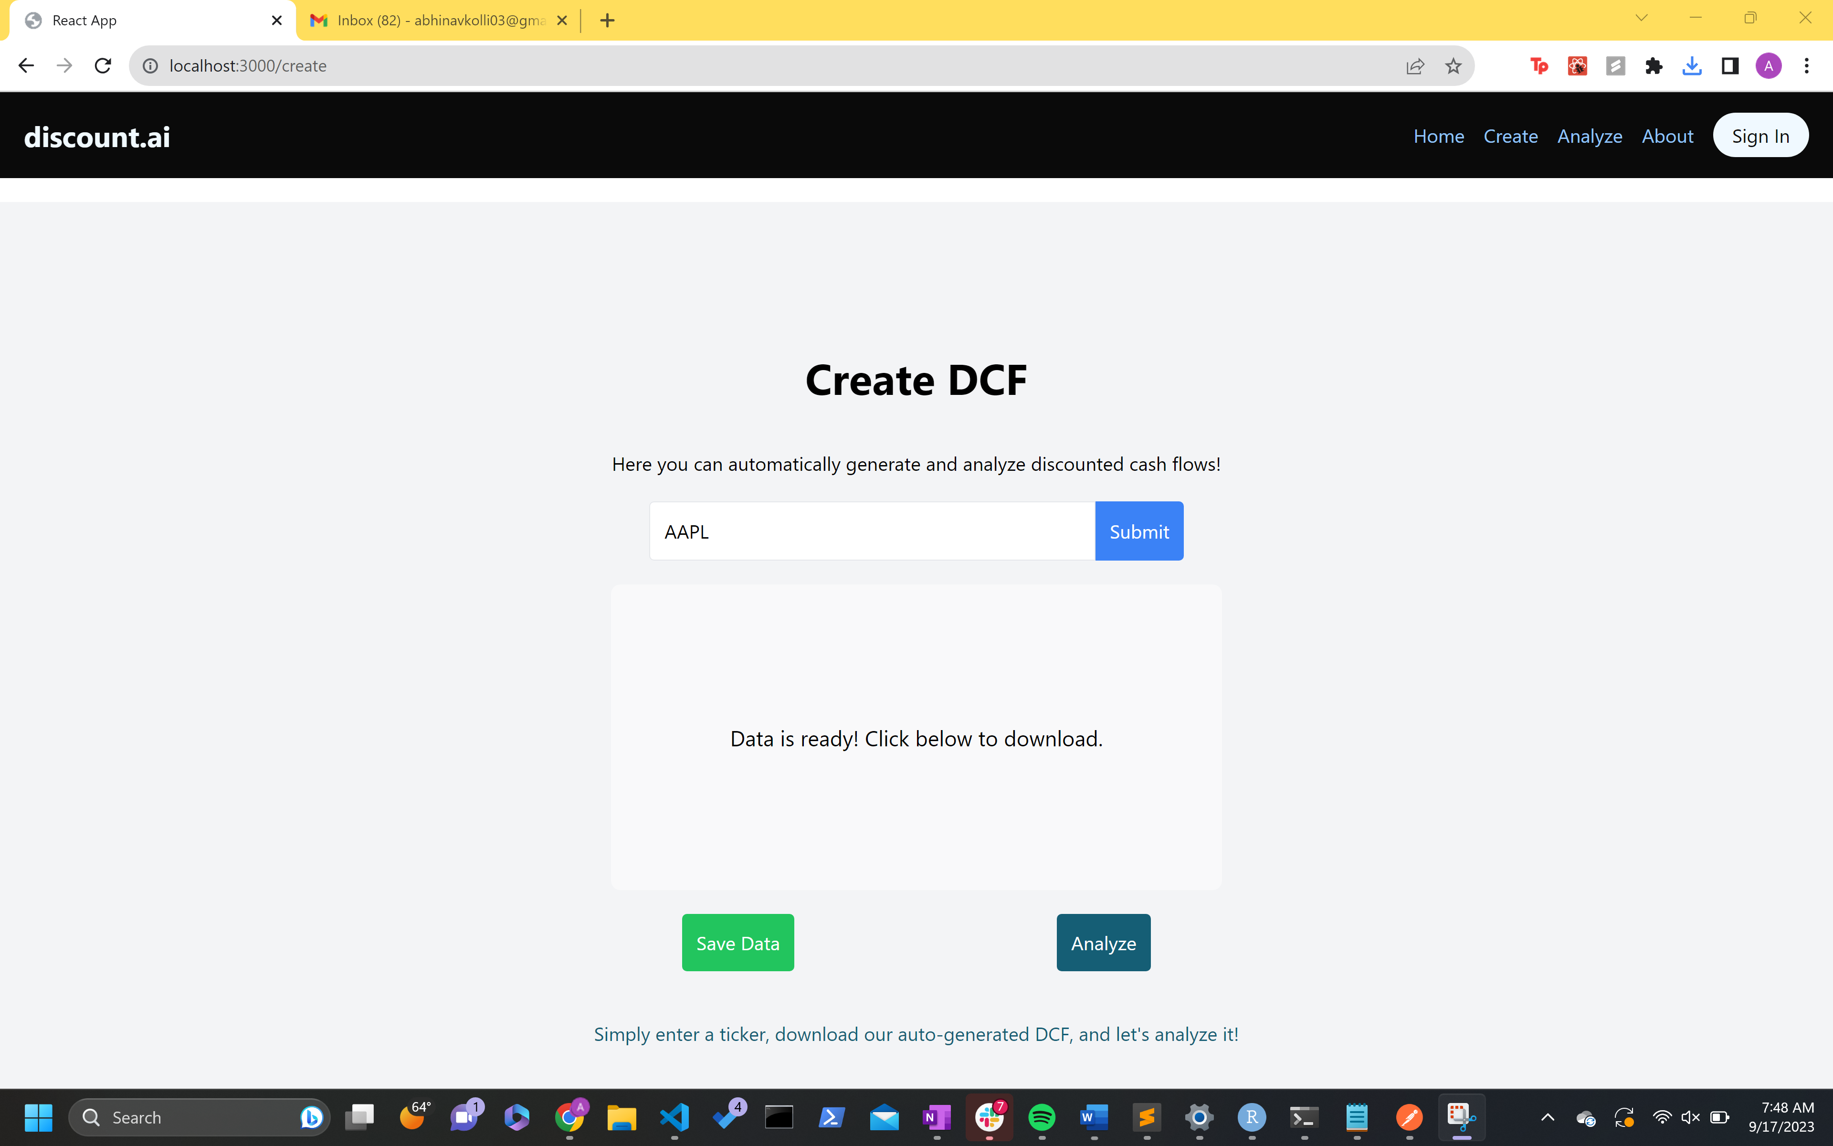Open Visual Studio Code from taskbar
This screenshot has height=1146, width=1833.
[674, 1117]
